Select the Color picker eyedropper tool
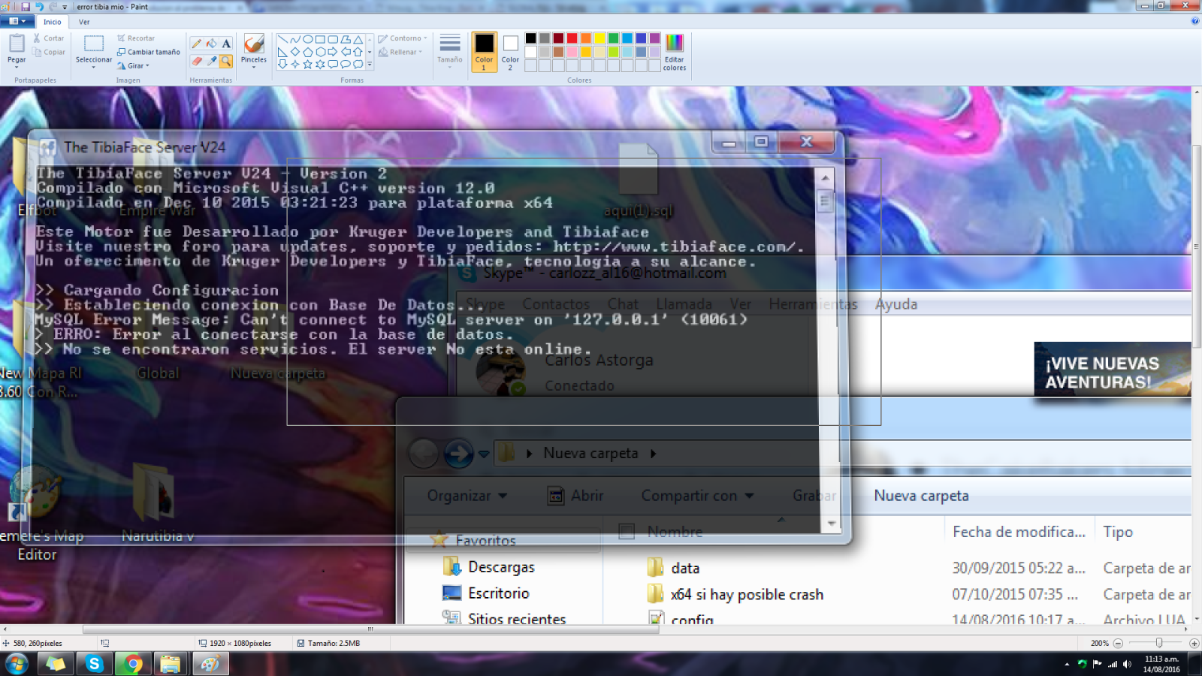This screenshot has height=676, width=1202. 211,62
